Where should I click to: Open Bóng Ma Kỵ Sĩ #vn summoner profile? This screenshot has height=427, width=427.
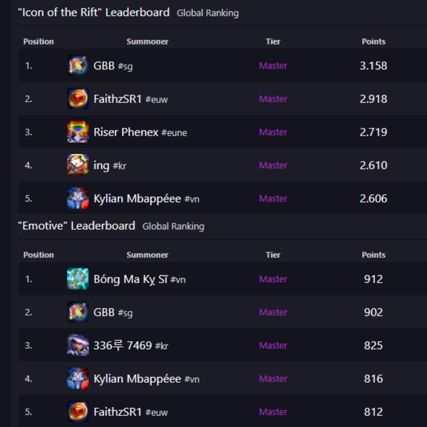point(140,280)
